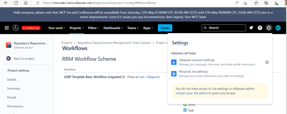Image resolution: width=287 pixels, height=114 pixels.
Task: Open Summary in project settings
Action: (x=14, y=88)
